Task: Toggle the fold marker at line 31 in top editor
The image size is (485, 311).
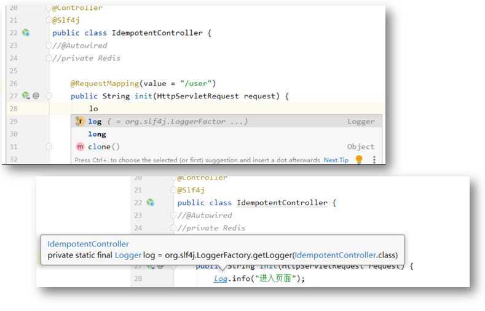Action: pos(49,146)
